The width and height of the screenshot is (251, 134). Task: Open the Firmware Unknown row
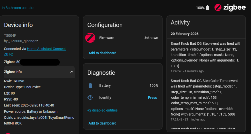122,38
